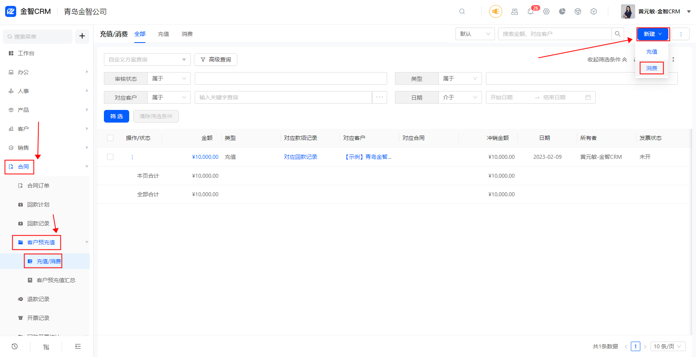This screenshot has height=357, width=696.
Task: Focus the 搜索金额、对应客户 search field
Action: point(555,34)
